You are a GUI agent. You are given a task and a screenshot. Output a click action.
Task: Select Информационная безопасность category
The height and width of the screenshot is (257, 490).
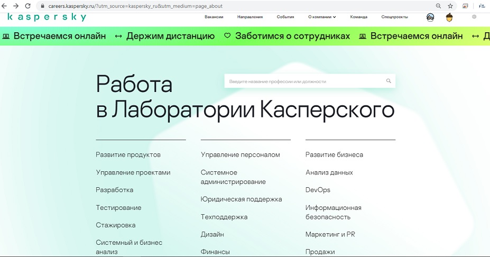334,212
